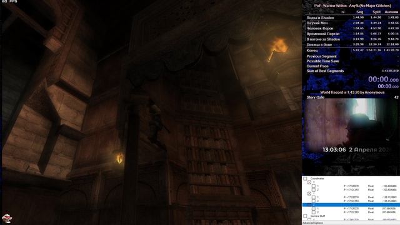Click the 'PoP: Warrior Within' run title
The image size is (400, 225).
tap(352, 6)
